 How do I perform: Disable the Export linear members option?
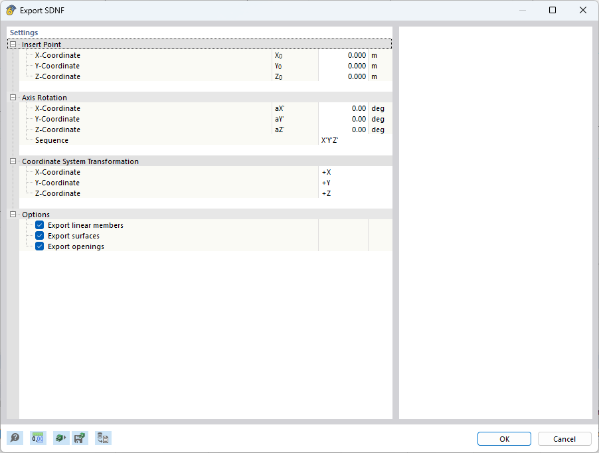(39, 225)
